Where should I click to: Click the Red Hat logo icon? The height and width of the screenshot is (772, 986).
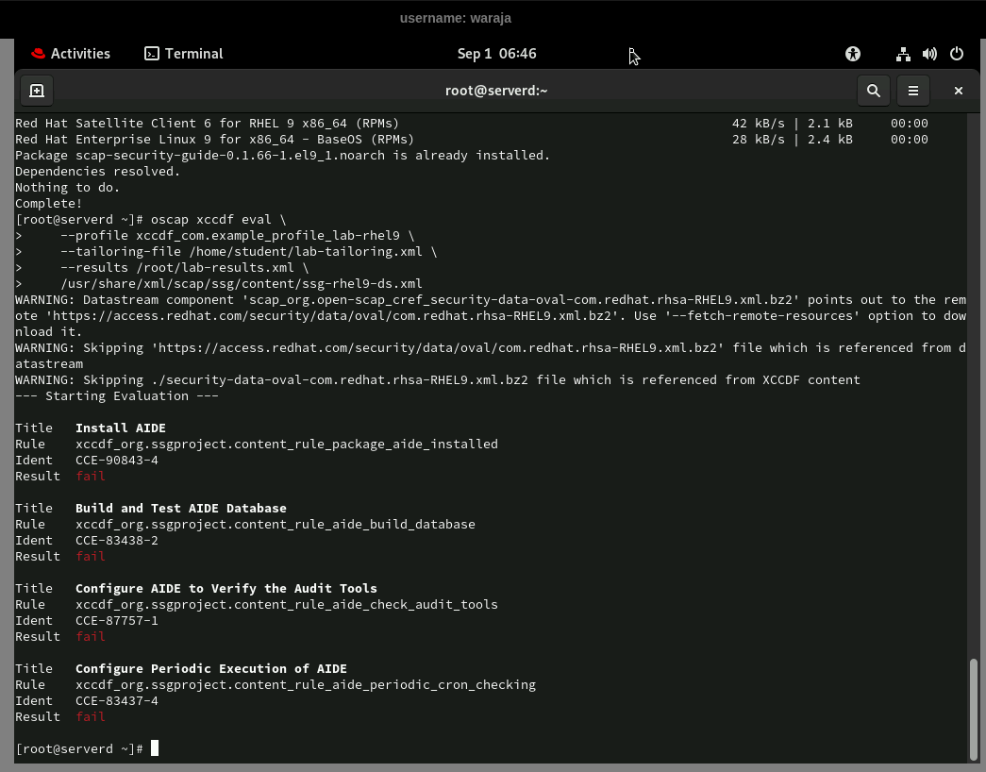[39, 54]
